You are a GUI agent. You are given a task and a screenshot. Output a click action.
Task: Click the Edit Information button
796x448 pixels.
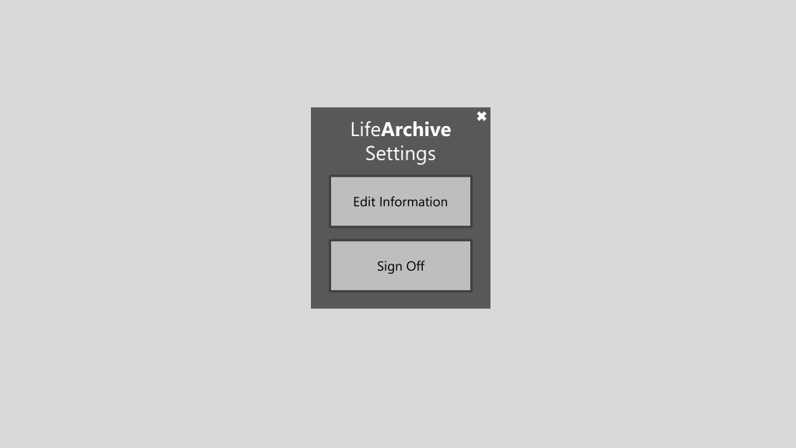pyautogui.click(x=400, y=201)
